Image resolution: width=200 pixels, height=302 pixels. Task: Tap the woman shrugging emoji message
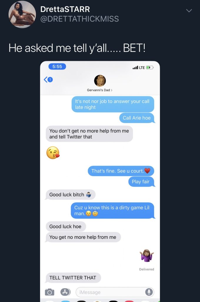point(147,256)
